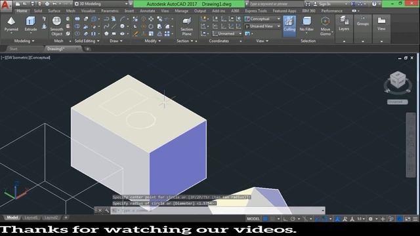This screenshot has height=236, width=420.
Task: Open the Conceptual visual style dropdown
Action: pos(262,19)
